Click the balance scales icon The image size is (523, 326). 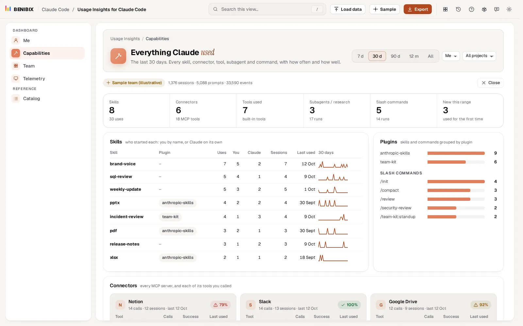tap(484, 9)
